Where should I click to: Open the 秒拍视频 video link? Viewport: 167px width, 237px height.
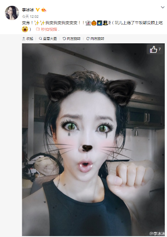(x=49, y=29)
